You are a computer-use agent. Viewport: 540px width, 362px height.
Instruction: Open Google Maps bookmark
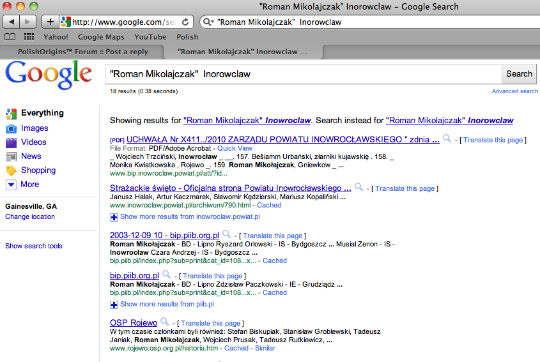(x=101, y=37)
